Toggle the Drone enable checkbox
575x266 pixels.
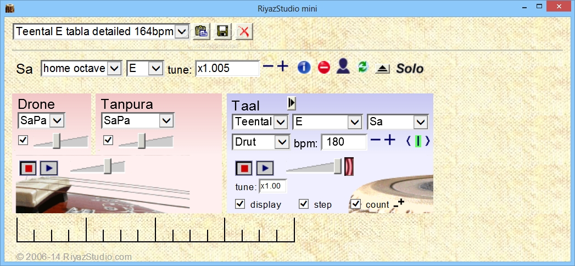[x=23, y=140]
